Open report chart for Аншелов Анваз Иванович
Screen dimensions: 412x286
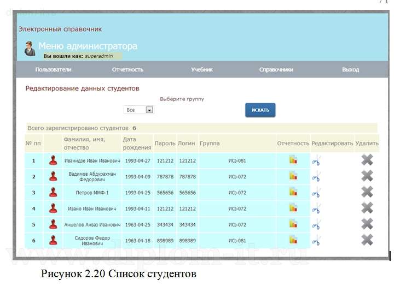click(x=293, y=224)
